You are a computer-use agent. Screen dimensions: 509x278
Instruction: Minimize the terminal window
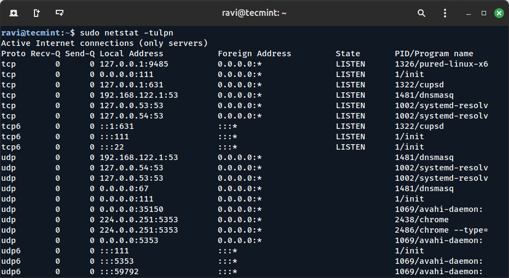point(469,13)
